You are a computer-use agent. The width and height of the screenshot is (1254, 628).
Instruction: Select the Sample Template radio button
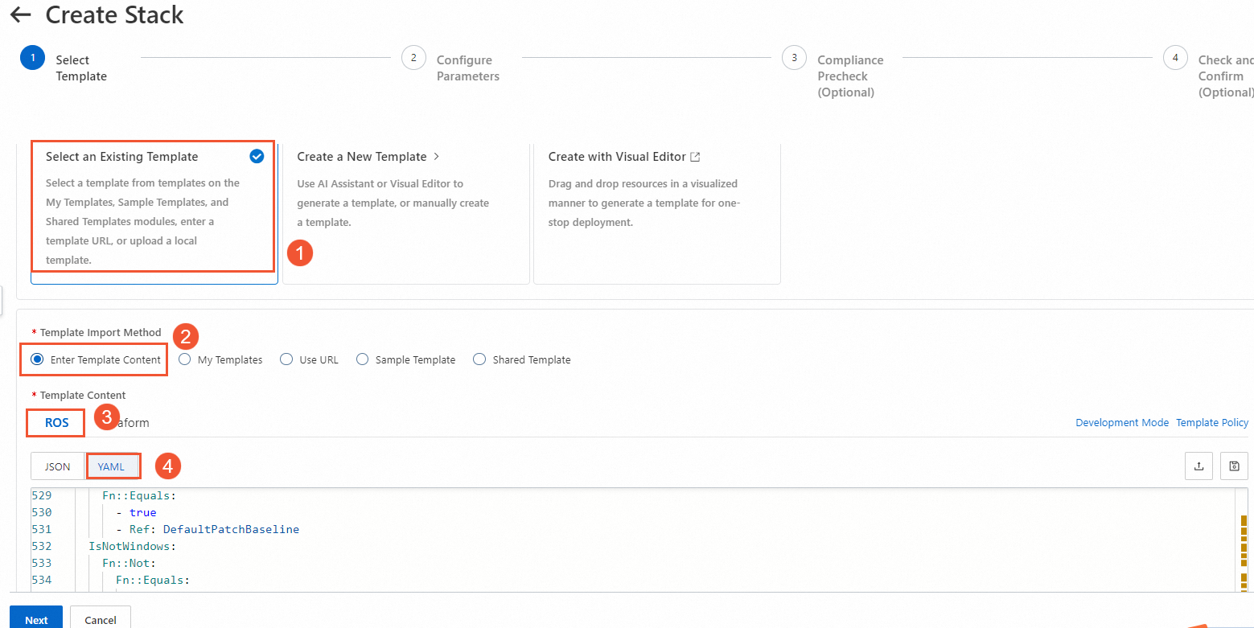tap(363, 359)
